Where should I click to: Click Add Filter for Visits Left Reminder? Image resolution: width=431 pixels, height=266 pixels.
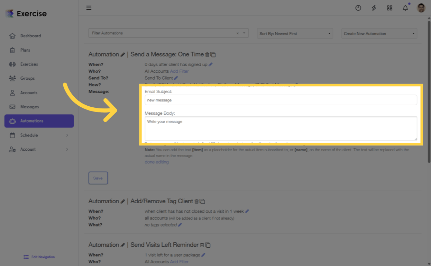tap(179, 262)
